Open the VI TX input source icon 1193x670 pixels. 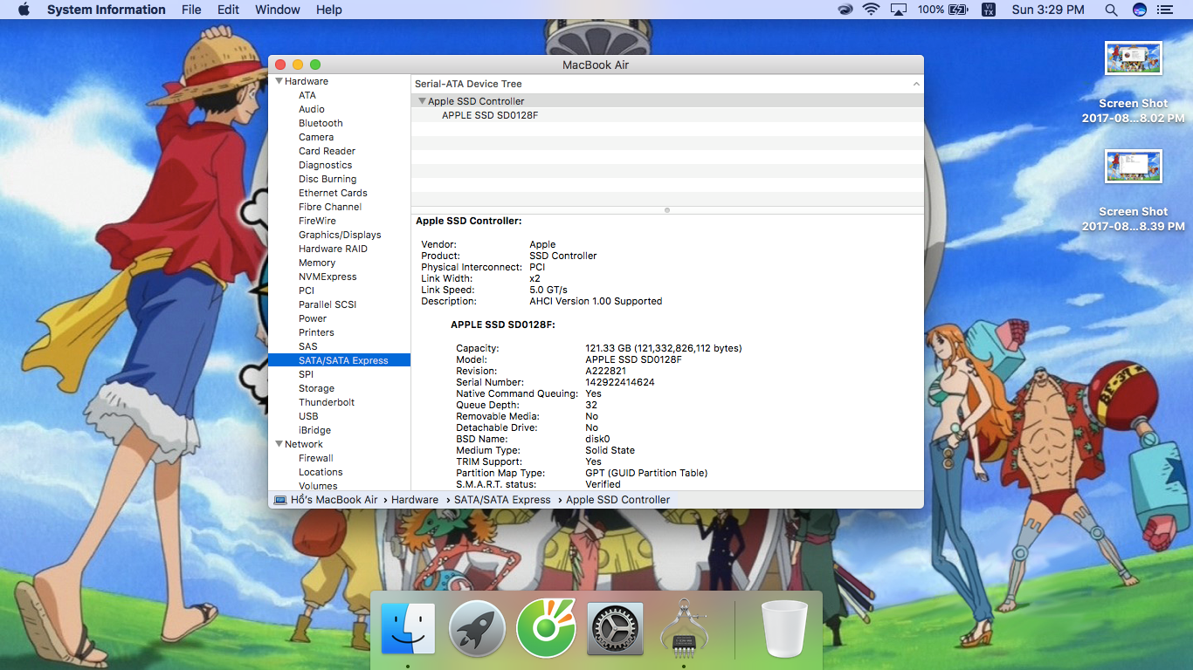(x=989, y=10)
